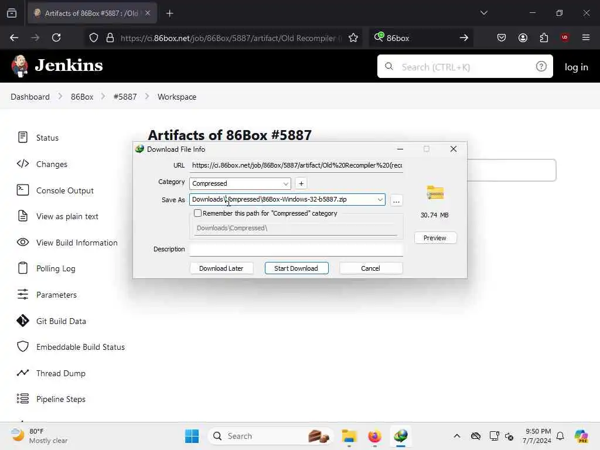Open the Firefox extensions puzzle icon
The height and width of the screenshot is (450, 600).
(544, 37)
